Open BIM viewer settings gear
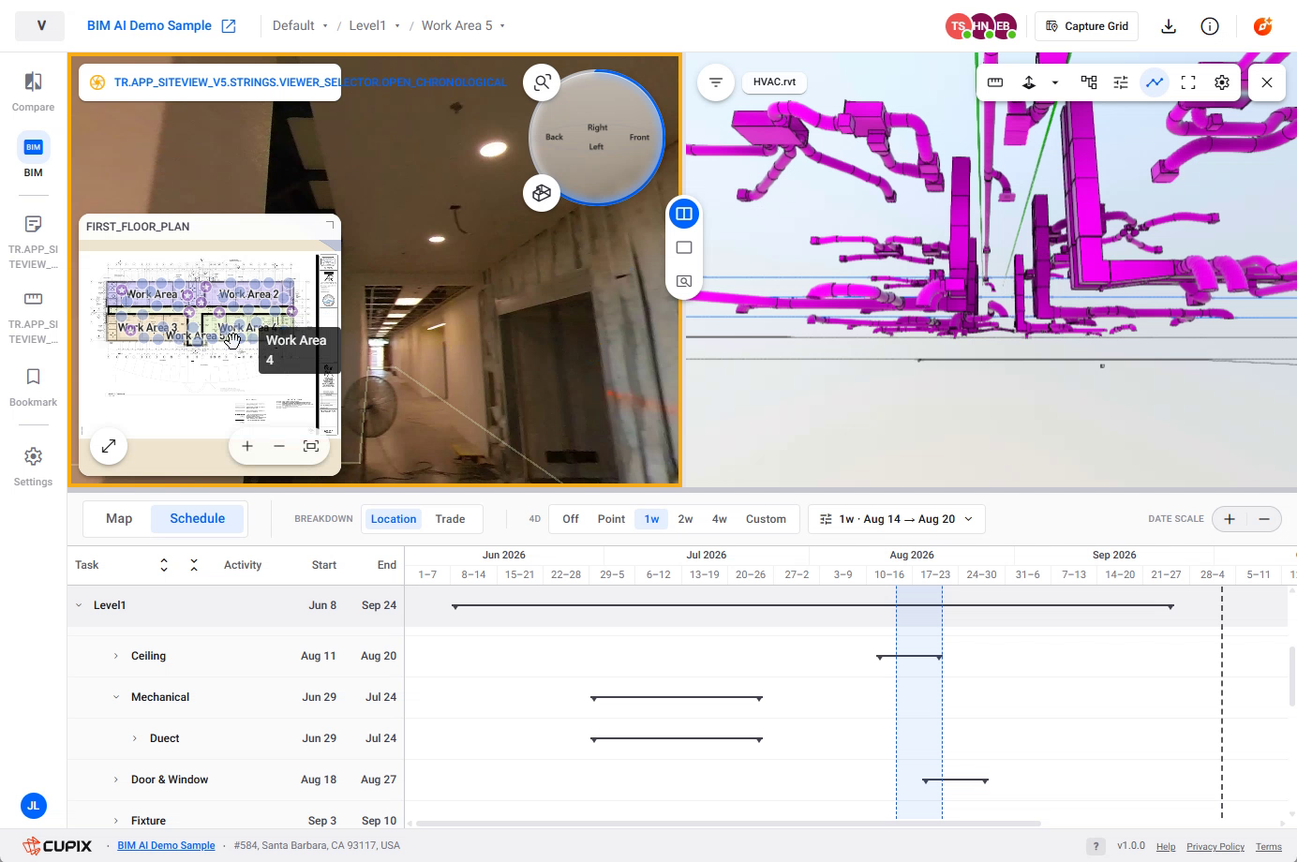Screen dimensions: 1297x862 1222,82
